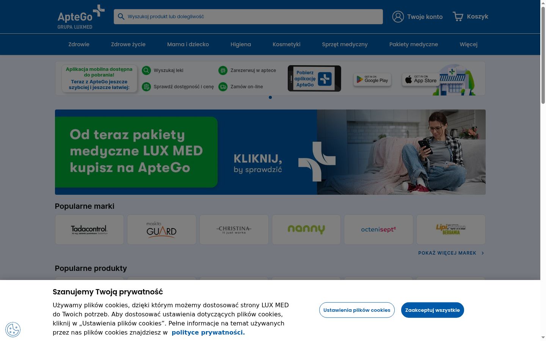Click 'Zamów on-line' text
This screenshot has height=341, width=546.
pos(246,87)
